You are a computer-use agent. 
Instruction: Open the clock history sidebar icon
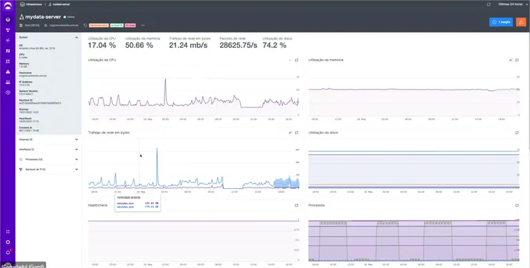tap(8, 92)
